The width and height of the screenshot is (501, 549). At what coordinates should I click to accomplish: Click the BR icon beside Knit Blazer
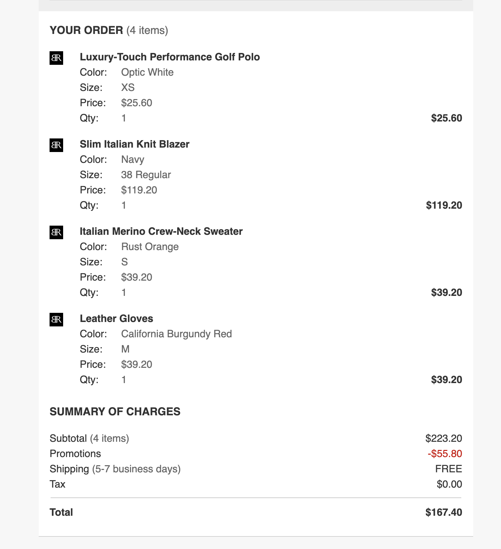(56, 145)
